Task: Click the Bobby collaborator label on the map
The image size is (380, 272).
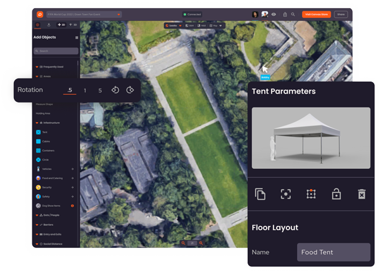Action: (x=265, y=77)
